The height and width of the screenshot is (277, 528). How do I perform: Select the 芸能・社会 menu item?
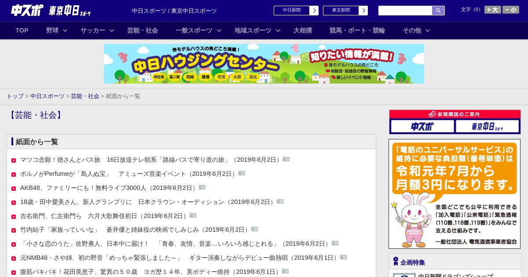[x=143, y=30]
